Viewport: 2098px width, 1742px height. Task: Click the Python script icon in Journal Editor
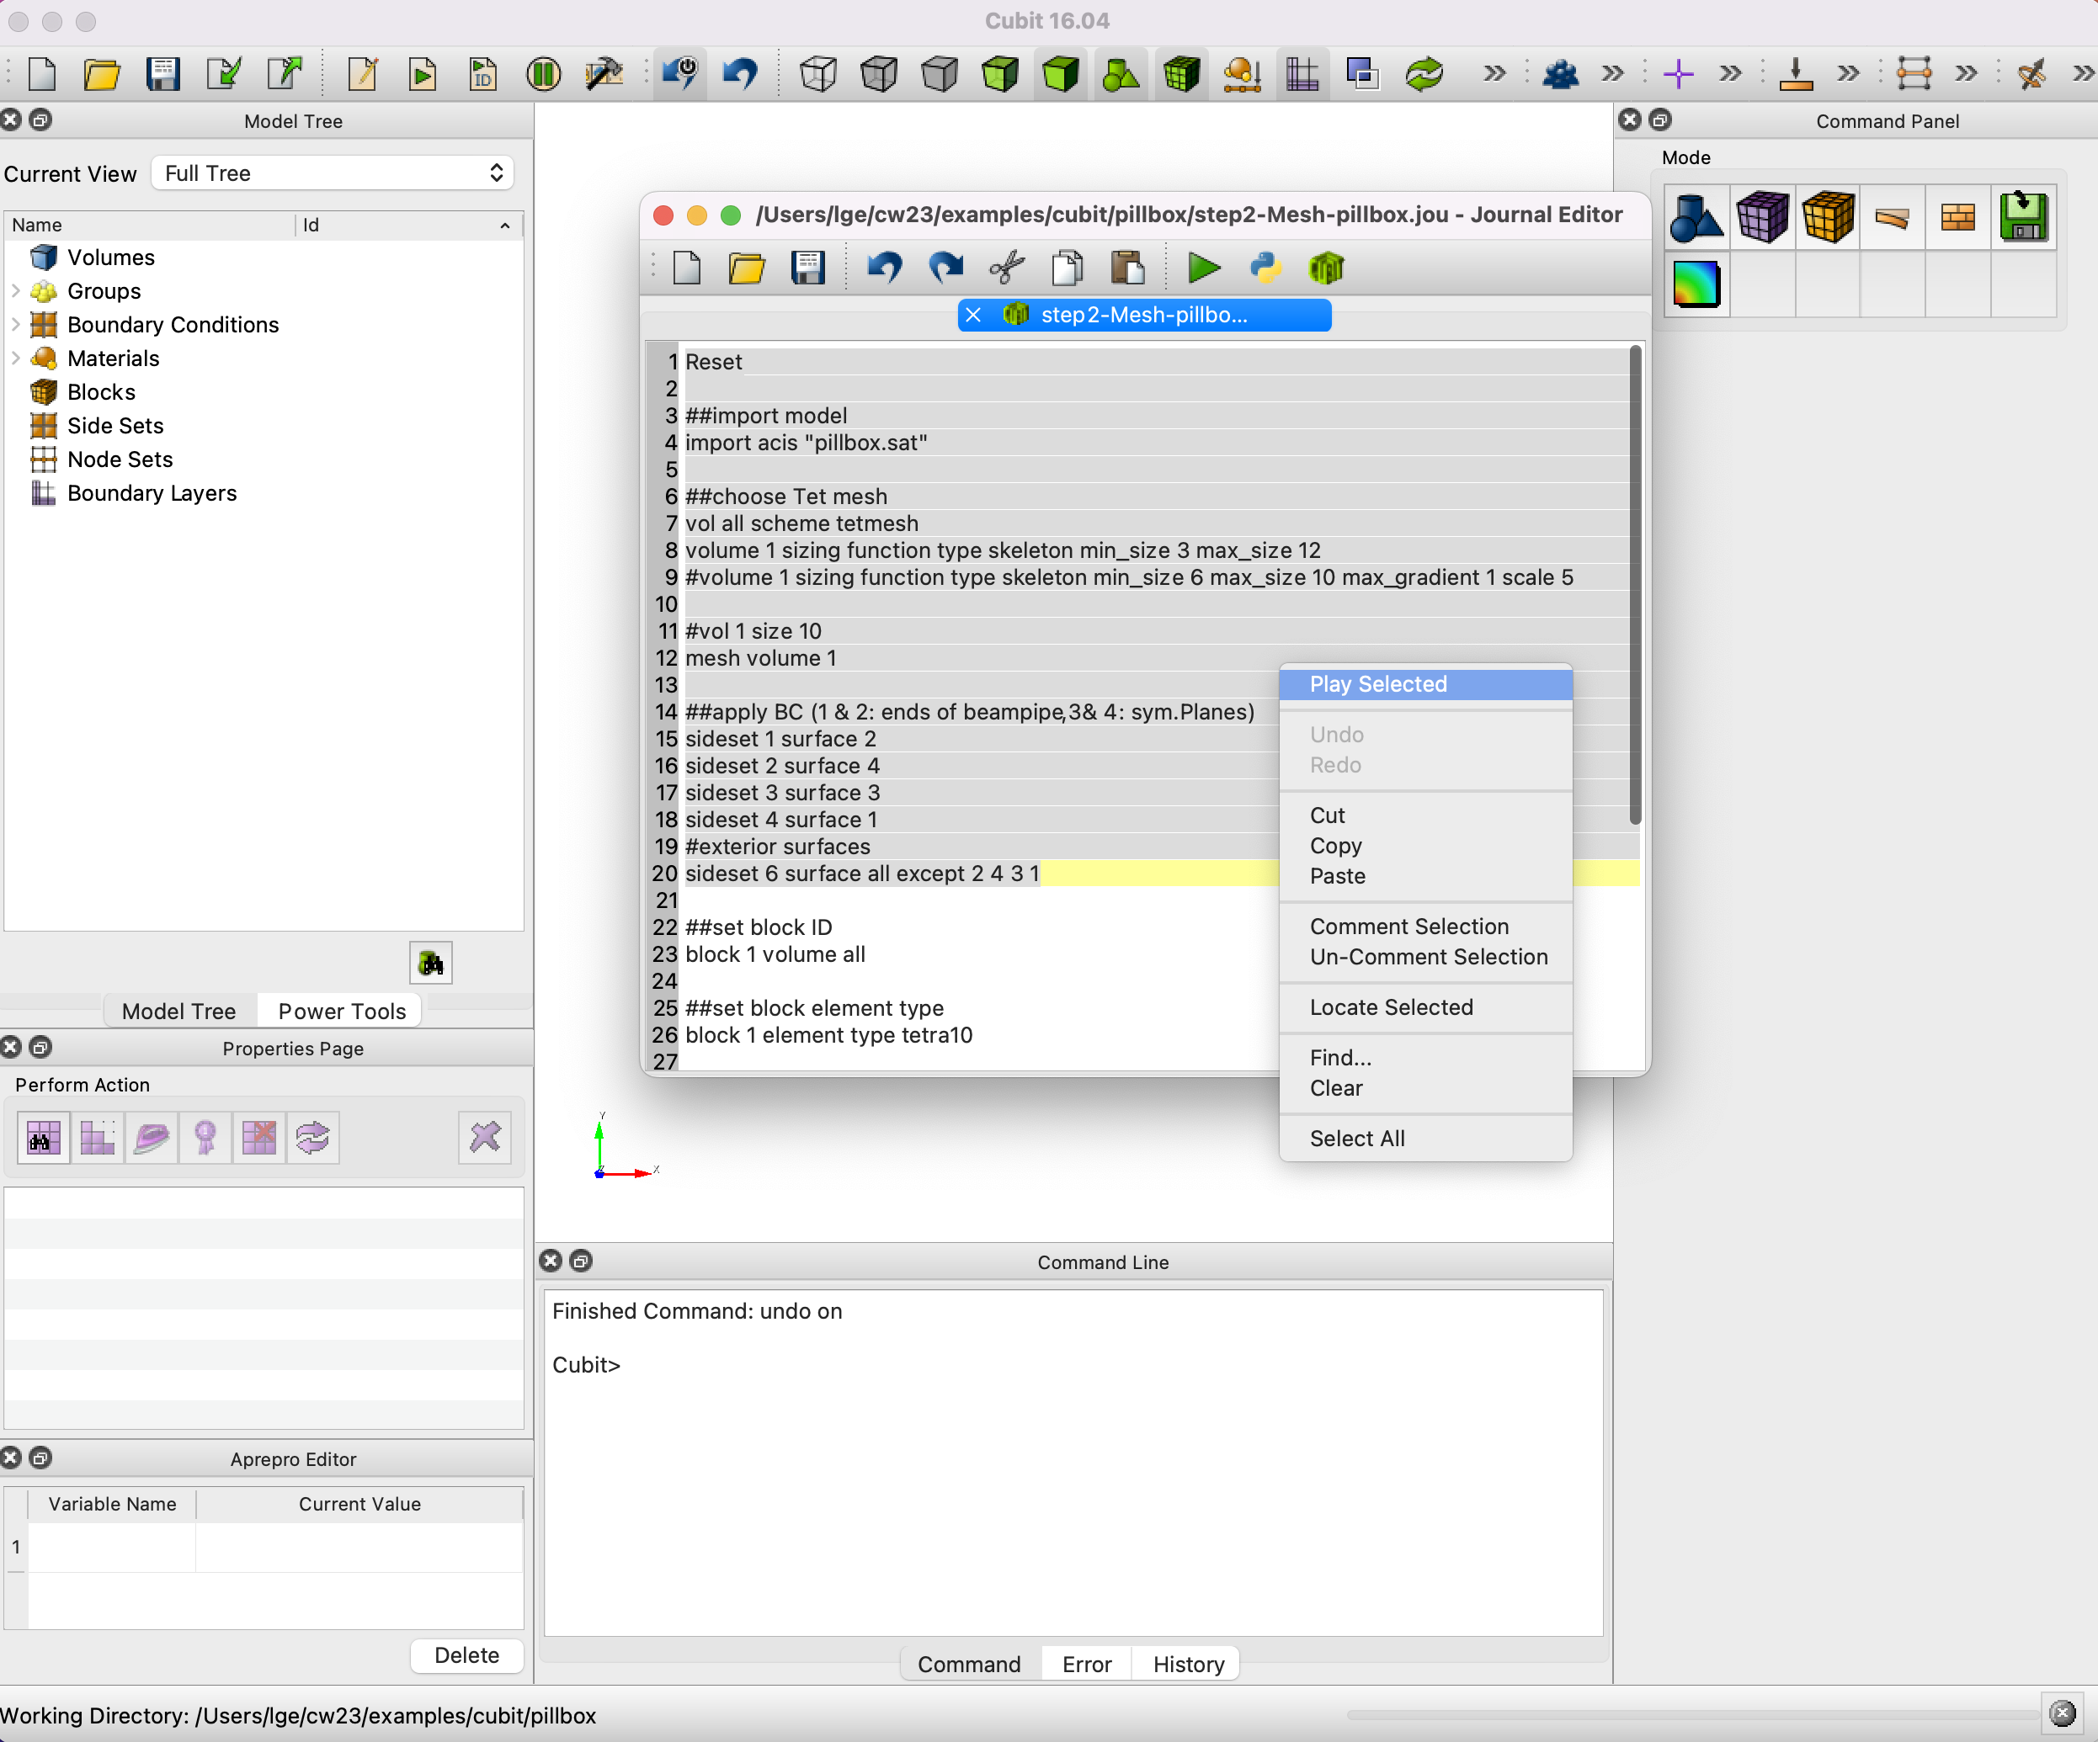pos(1265,268)
